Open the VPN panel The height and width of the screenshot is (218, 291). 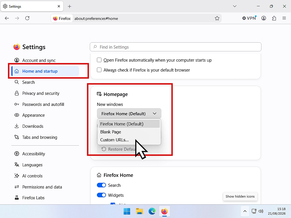tap(249, 18)
